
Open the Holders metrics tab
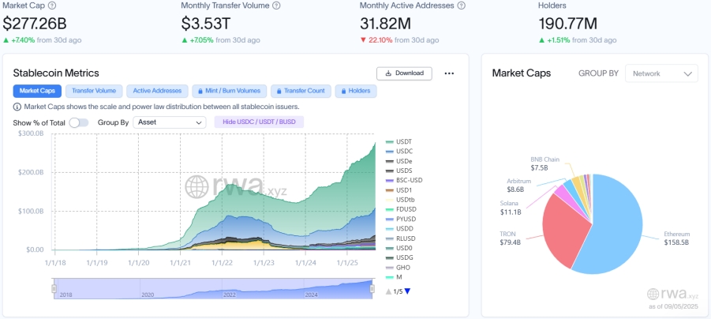(x=356, y=91)
